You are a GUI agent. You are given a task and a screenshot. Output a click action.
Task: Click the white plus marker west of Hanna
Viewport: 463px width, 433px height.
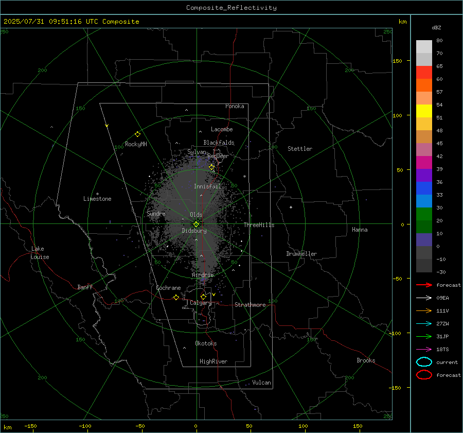pos(291,207)
